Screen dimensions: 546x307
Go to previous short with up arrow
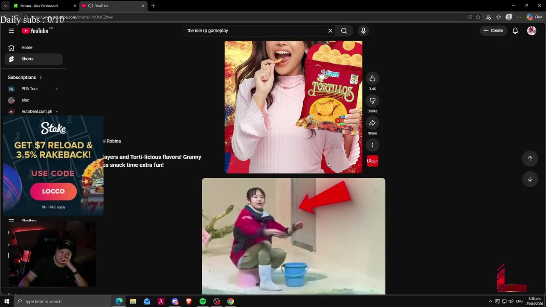tap(530, 159)
